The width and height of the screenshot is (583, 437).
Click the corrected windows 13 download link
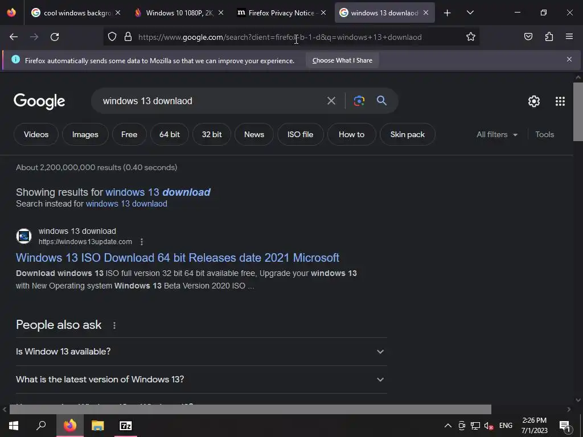158,192
